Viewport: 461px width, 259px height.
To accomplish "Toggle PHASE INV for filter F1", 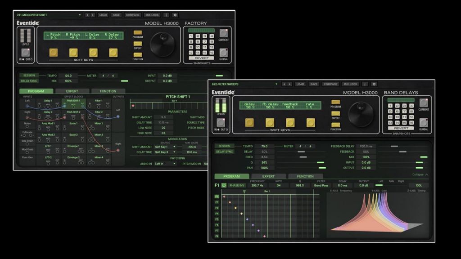I will (237, 185).
